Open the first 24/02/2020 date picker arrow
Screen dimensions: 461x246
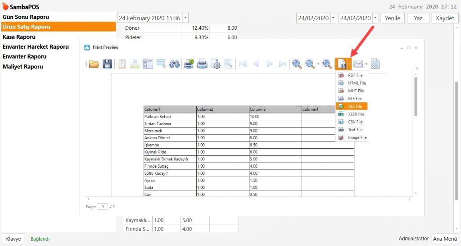[x=333, y=18]
